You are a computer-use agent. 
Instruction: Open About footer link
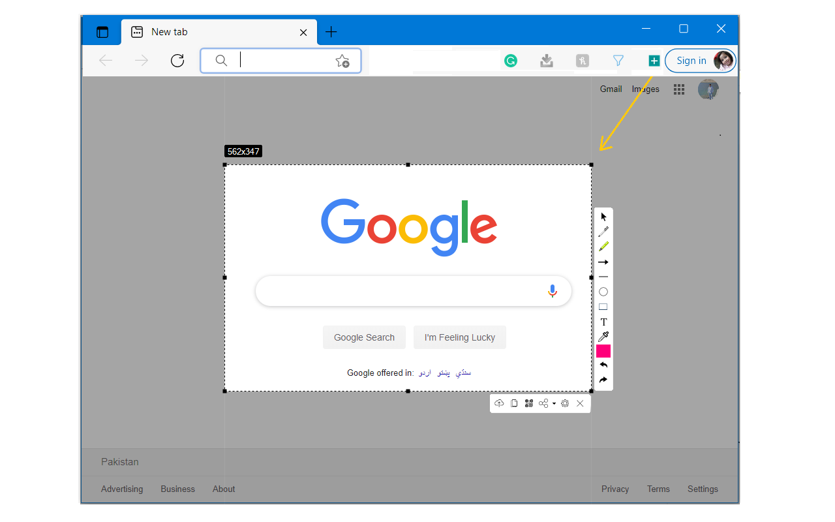coord(224,489)
